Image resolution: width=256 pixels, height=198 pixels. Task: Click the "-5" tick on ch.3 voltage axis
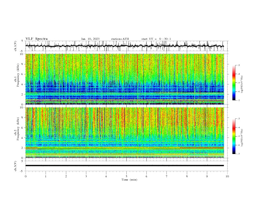point(22,171)
